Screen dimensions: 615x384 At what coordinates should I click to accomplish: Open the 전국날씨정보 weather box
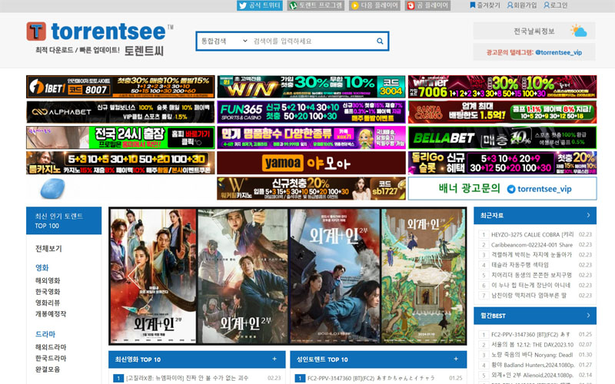tap(534, 31)
